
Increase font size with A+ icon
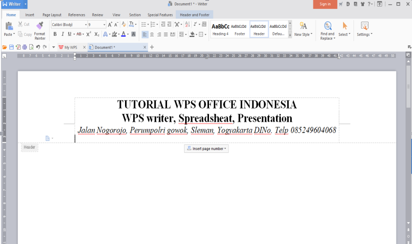point(110,25)
